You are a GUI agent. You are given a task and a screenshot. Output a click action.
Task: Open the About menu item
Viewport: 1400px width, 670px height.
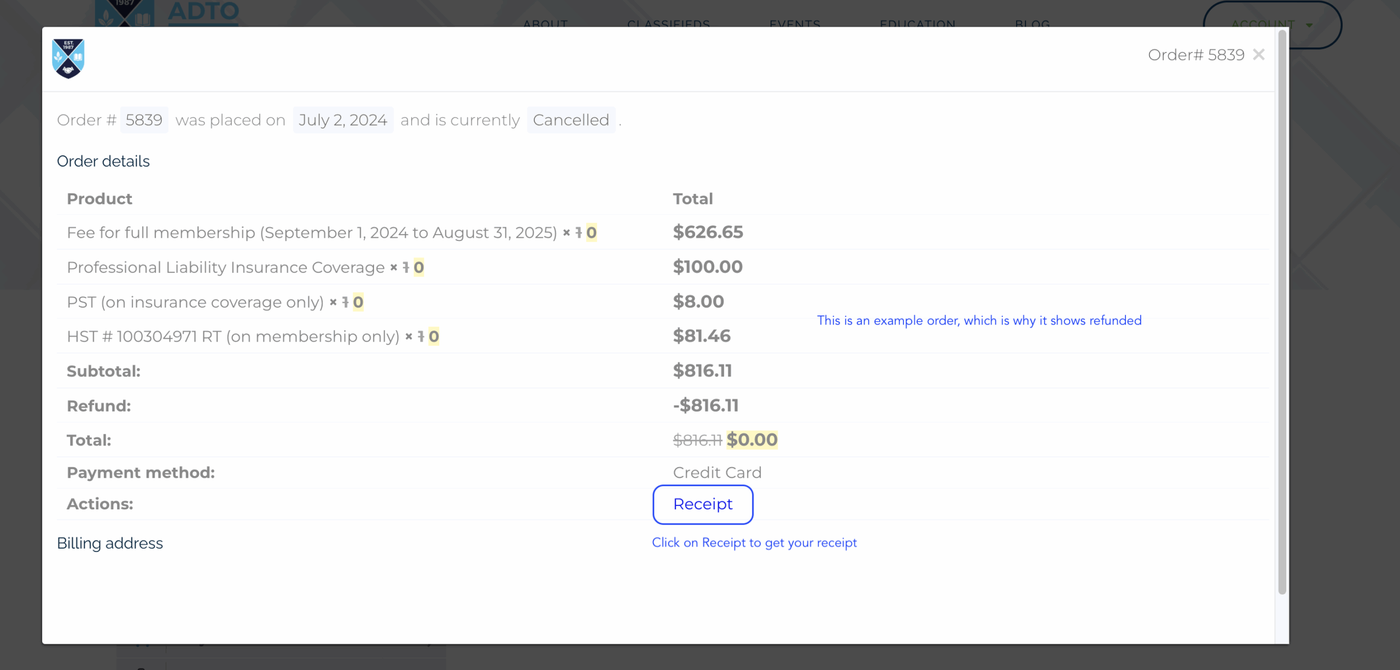click(x=545, y=23)
